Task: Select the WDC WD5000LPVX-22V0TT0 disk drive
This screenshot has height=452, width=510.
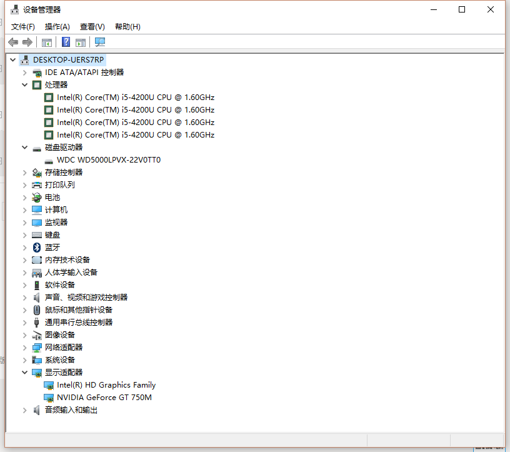Action: coord(108,160)
